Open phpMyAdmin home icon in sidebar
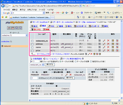 click(9, 28)
